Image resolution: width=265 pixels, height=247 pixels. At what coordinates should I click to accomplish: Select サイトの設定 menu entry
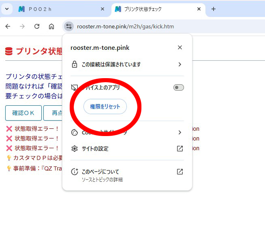(95, 149)
